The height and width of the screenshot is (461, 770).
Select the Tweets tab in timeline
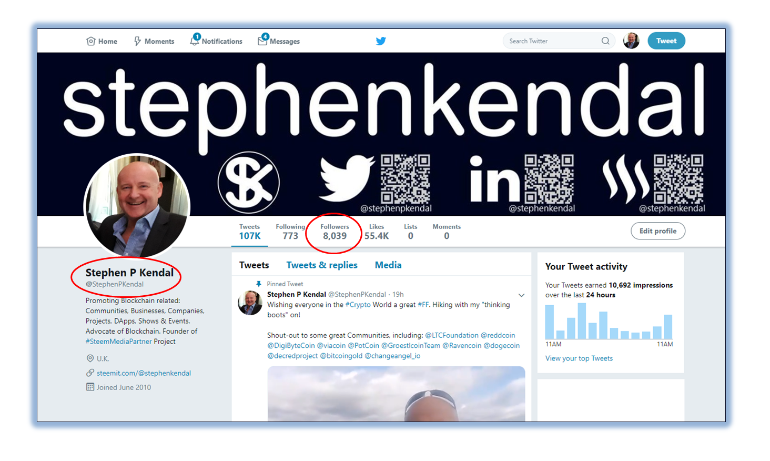tap(254, 265)
